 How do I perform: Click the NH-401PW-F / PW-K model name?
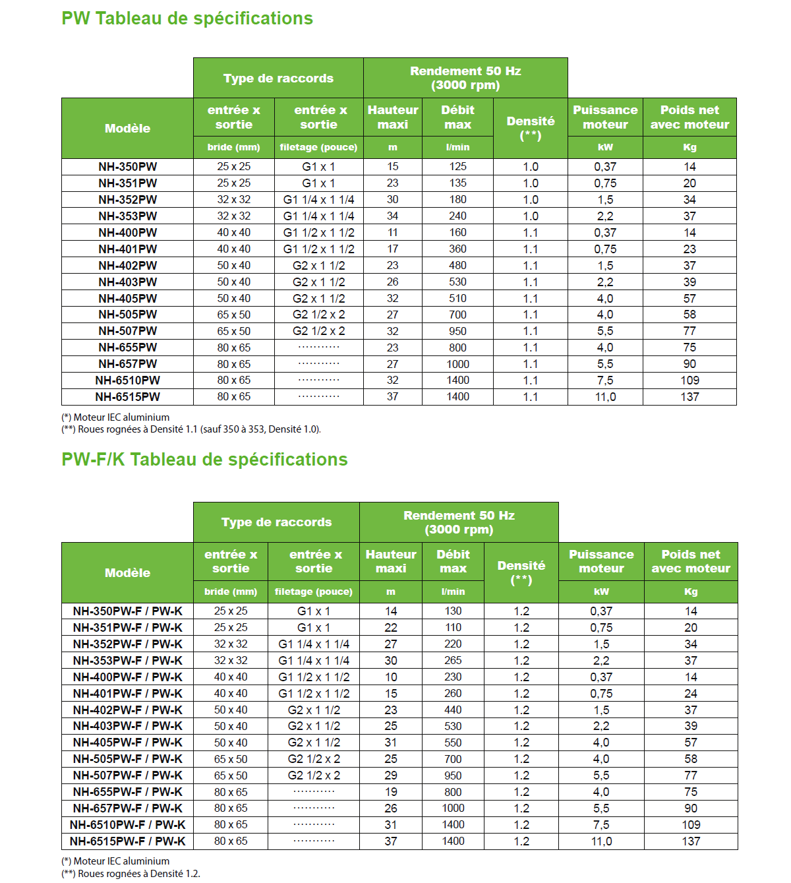(127, 694)
